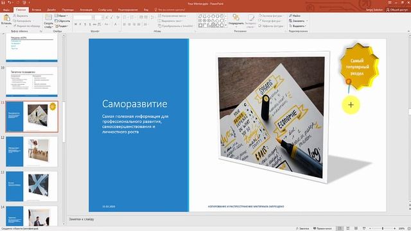Click the Arrange (Упорядочить) icon
The height and width of the screenshot is (231, 411).
click(236, 18)
